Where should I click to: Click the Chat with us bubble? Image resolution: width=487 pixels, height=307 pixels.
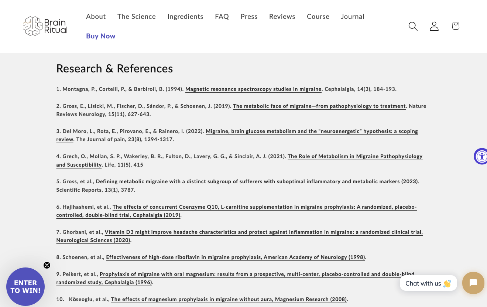click(x=428, y=283)
